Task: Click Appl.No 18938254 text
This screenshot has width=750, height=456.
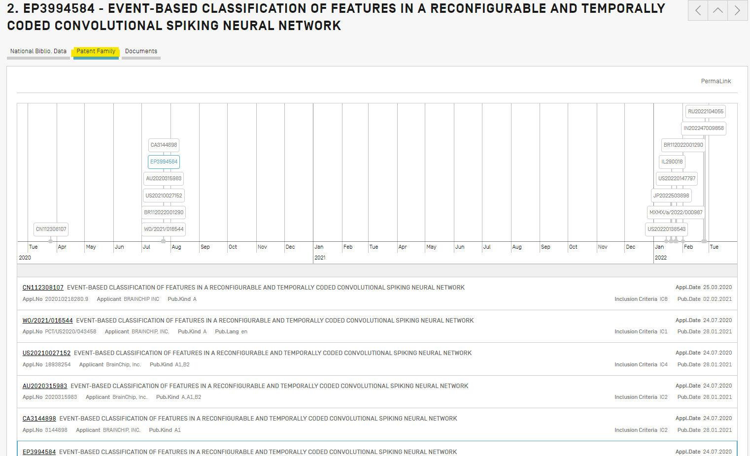Action: tap(47, 365)
